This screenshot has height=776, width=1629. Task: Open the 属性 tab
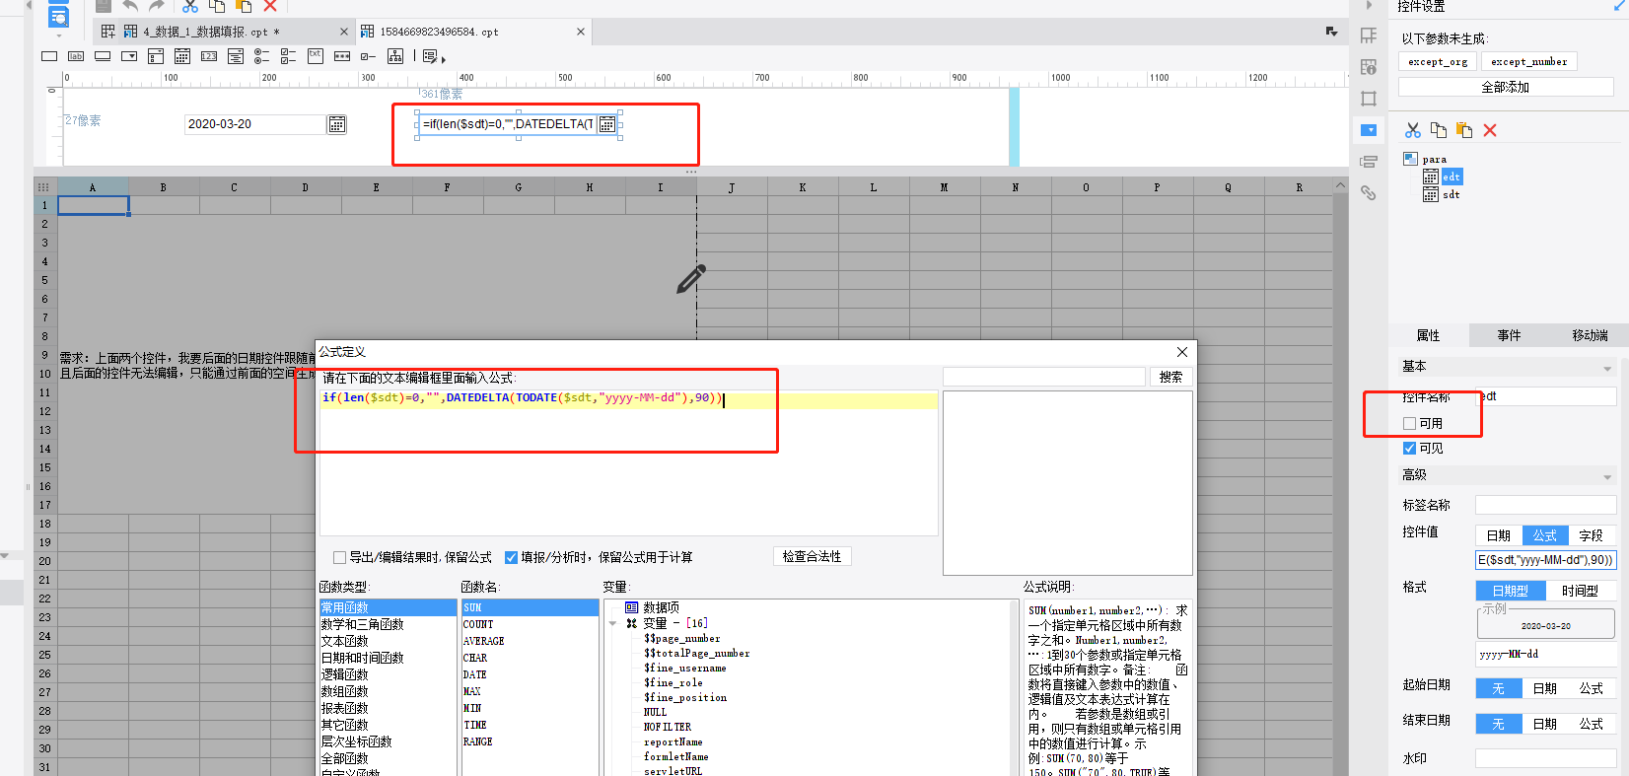(1428, 335)
